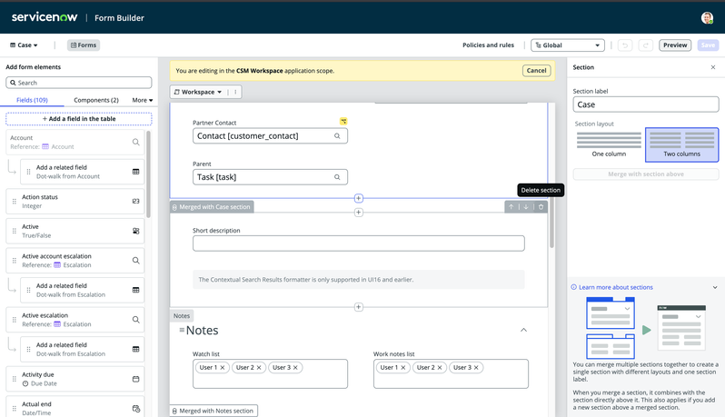Click yellow policy icon above Partner Contact
The width and height of the screenshot is (725, 417).
click(343, 121)
